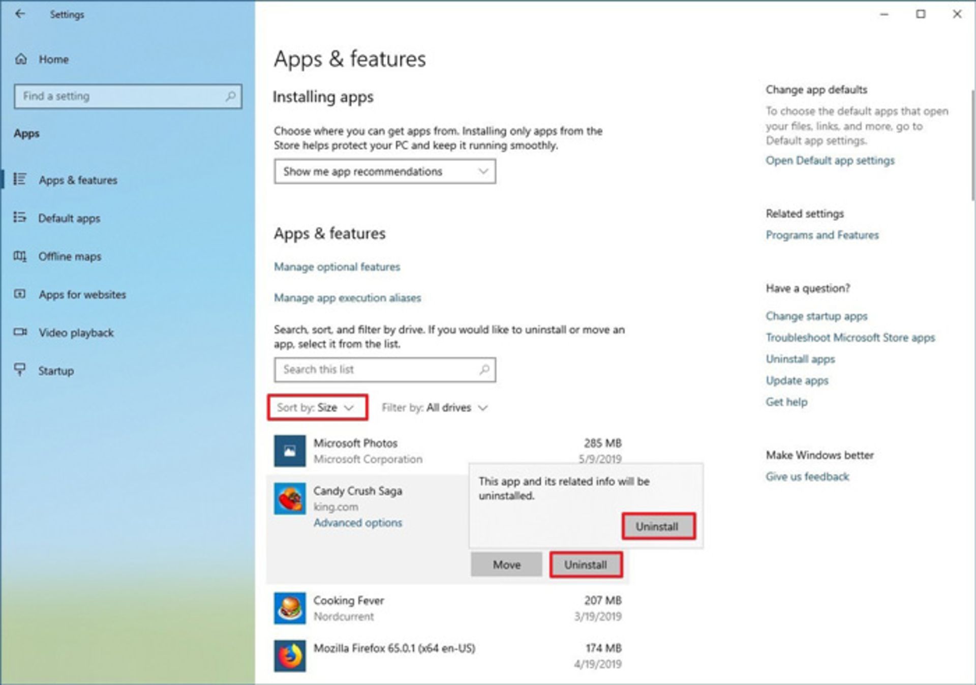The width and height of the screenshot is (976, 685).
Task: Open the Startup settings page
Action: point(56,371)
